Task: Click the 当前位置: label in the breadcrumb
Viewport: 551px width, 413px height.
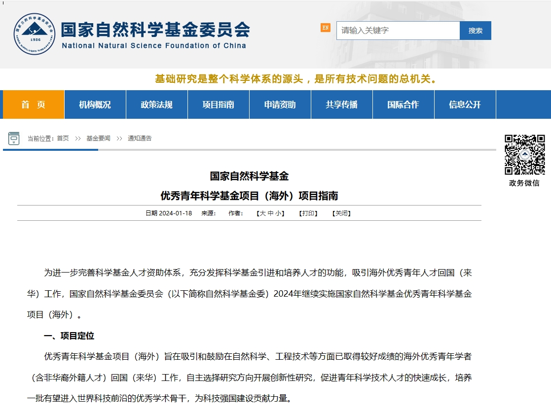Action: coord(41,138)
